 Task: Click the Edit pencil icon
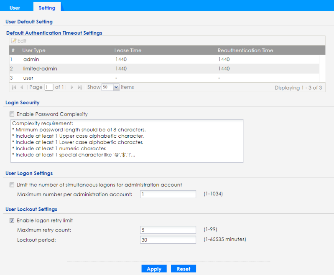[14, 41]
